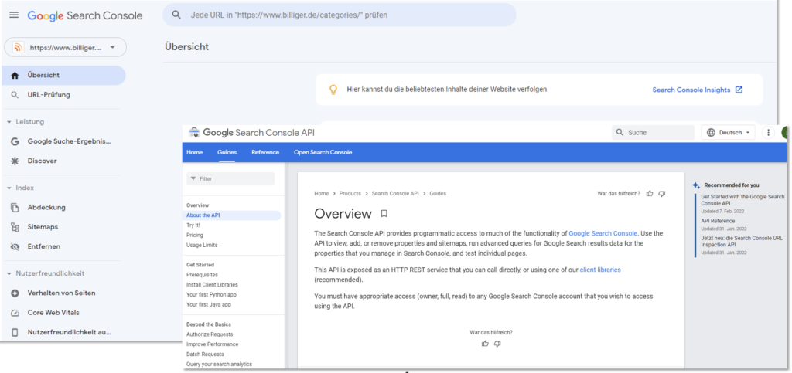Open the hamburger menu in Search Console

(x=14, y=15)
